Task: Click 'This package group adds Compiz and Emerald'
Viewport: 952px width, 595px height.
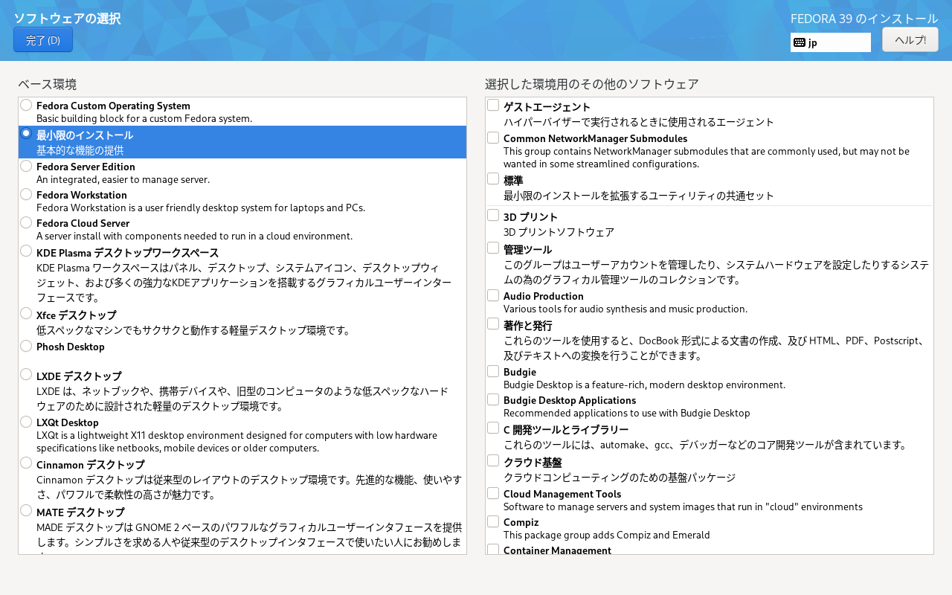Action: click(x=607, y=535)
